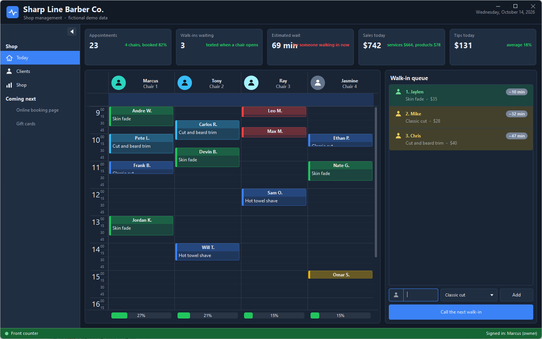Click the green Front counter status dot
This screenshot has height=339, width=542.
[6, 334]
